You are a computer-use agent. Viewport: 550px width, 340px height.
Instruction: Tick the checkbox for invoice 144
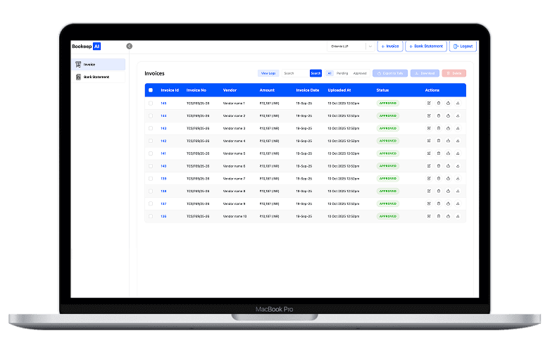(151, 115)
